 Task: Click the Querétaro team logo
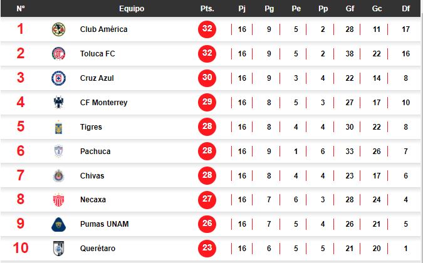pos(58,249)
